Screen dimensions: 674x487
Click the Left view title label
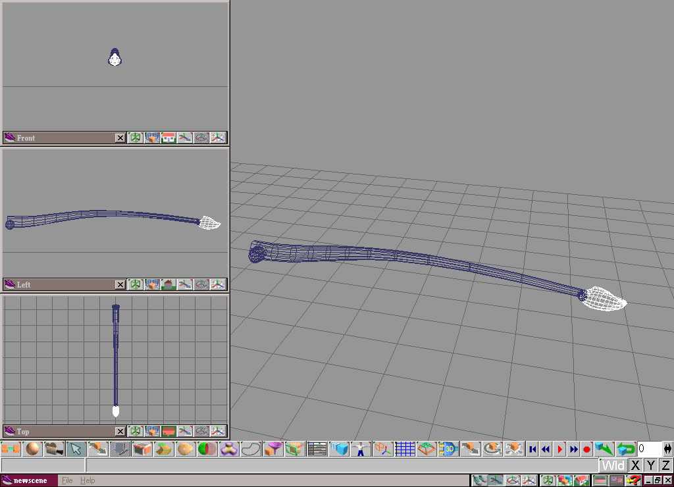click(x=24, y=284)
